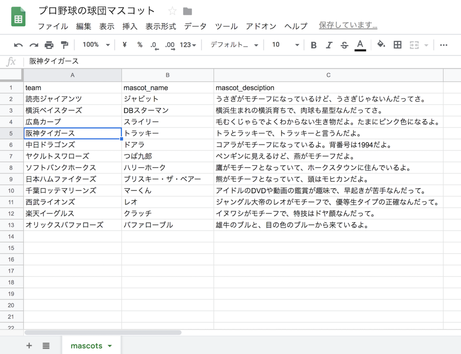Open the fill color picker
Screen dimensions: 461x354
click(381, 45)
